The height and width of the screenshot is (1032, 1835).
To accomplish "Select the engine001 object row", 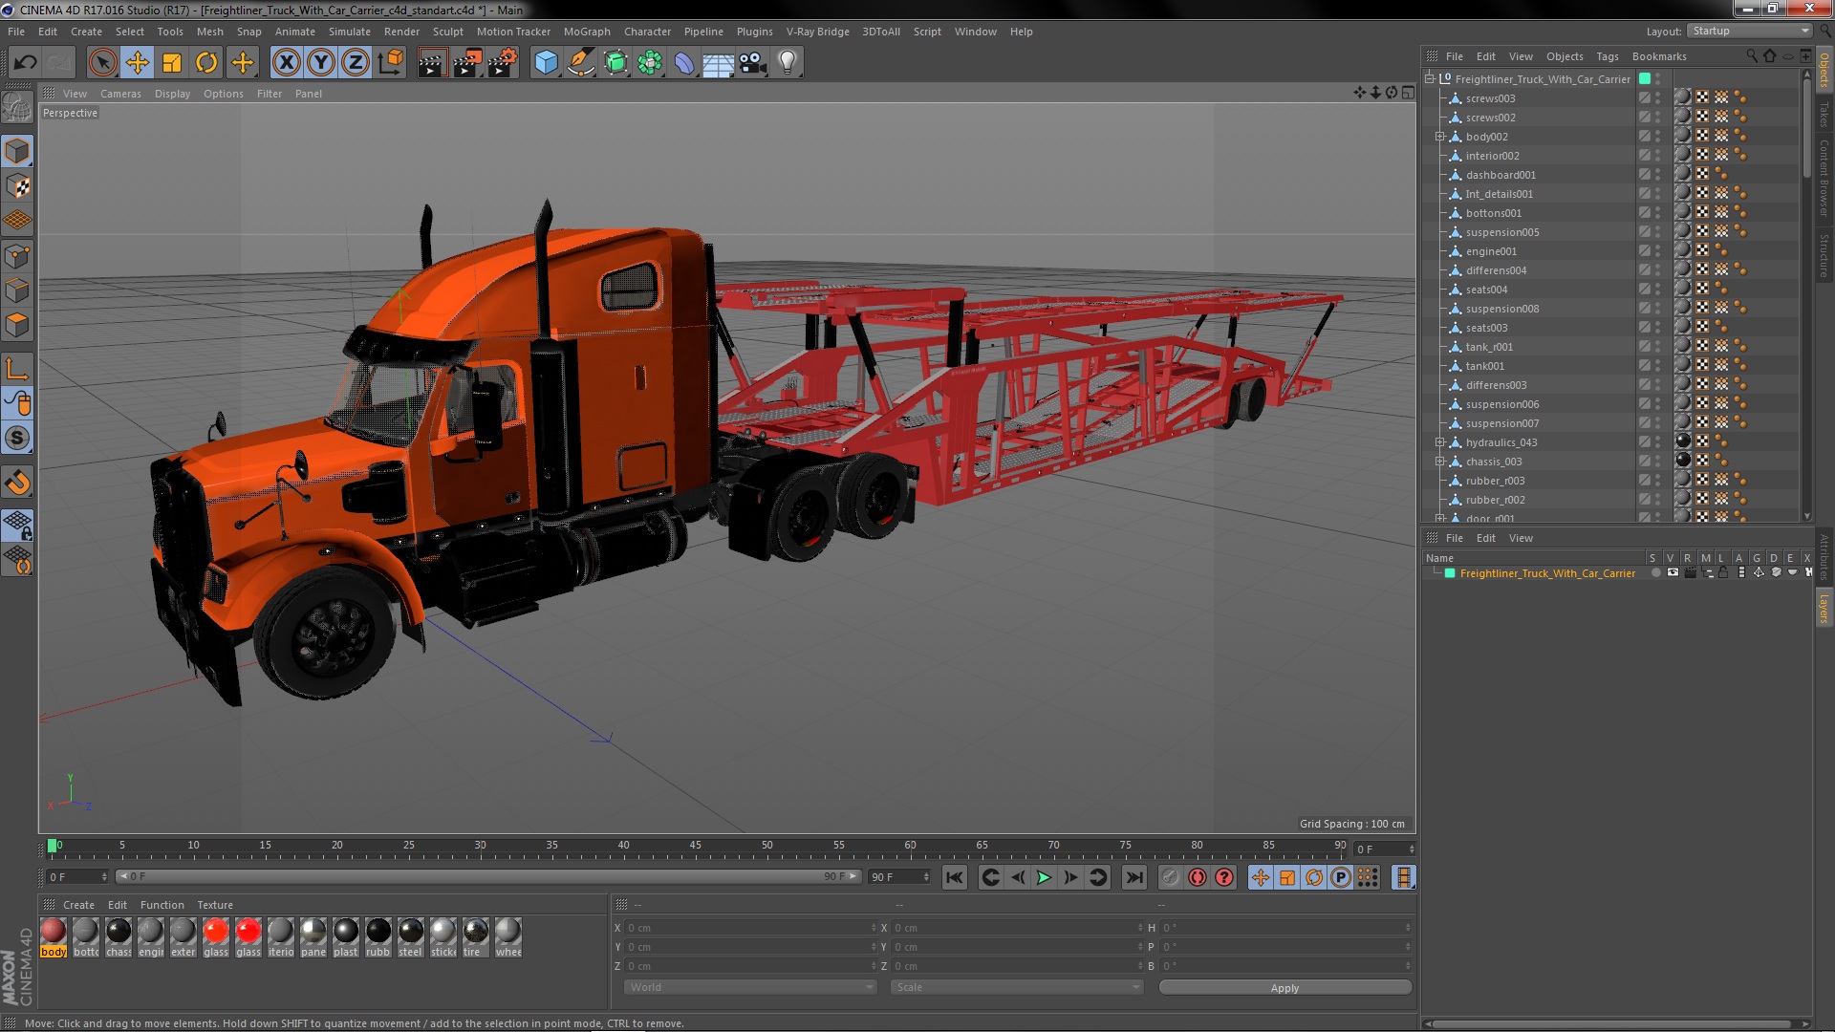I will click(x=1491, y=251).
